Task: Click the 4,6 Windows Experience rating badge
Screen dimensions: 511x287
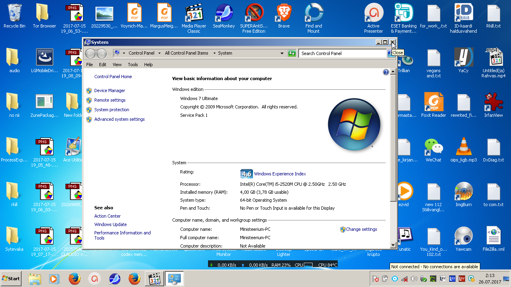Action: click(246, 174)
